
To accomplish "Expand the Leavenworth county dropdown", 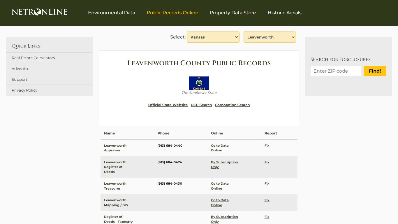I will (270, 37).
